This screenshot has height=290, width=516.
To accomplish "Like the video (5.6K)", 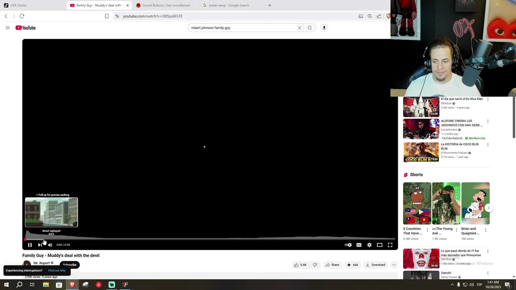I will 300,265.
